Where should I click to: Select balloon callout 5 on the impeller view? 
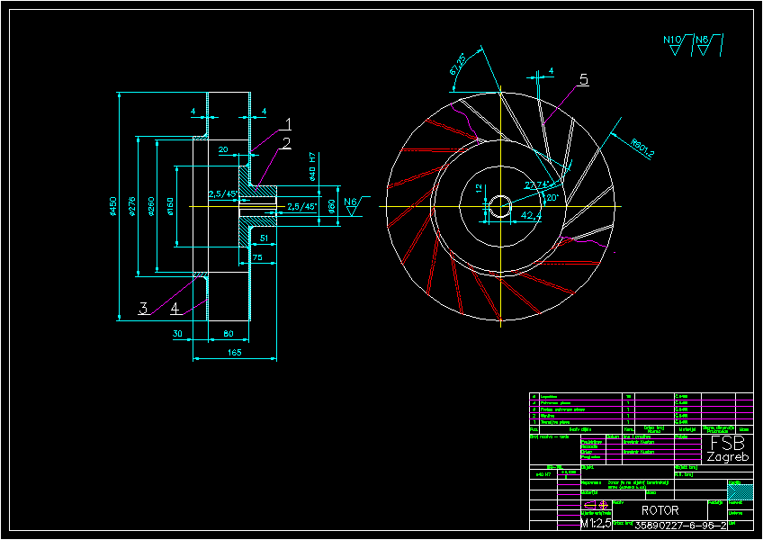coord(585,81)
